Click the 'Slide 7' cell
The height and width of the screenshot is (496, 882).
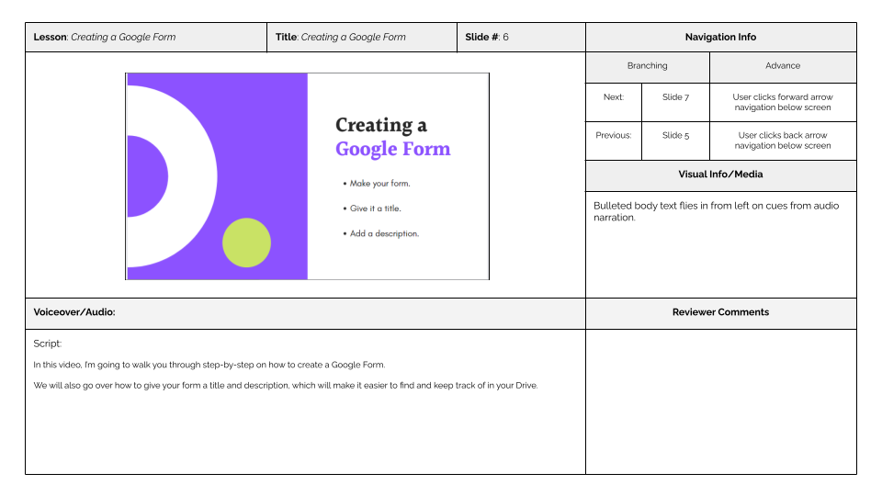[675, 102]
